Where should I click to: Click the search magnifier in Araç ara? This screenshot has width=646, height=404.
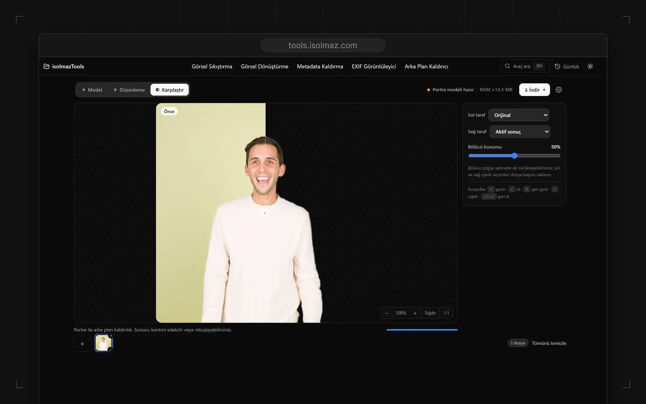tap(507, 66)
